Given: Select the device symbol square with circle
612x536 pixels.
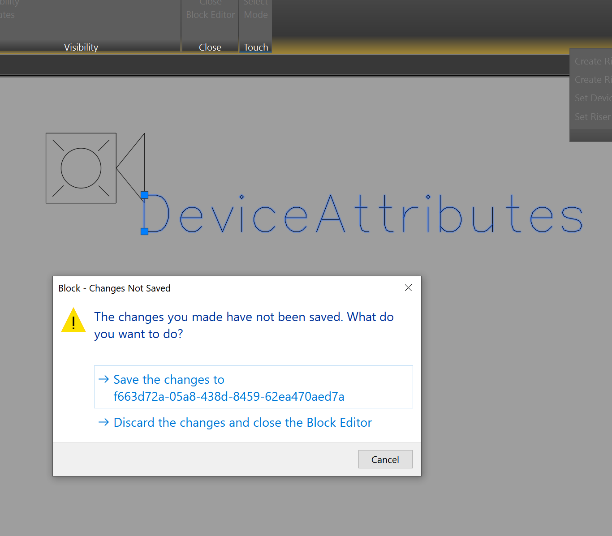Looking at the screenshot, I should 81,168.
